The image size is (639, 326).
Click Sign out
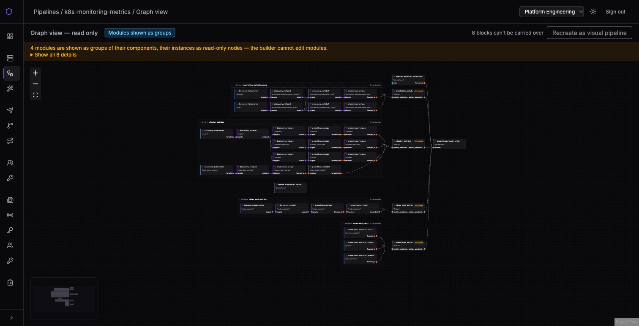click(615, 12)
